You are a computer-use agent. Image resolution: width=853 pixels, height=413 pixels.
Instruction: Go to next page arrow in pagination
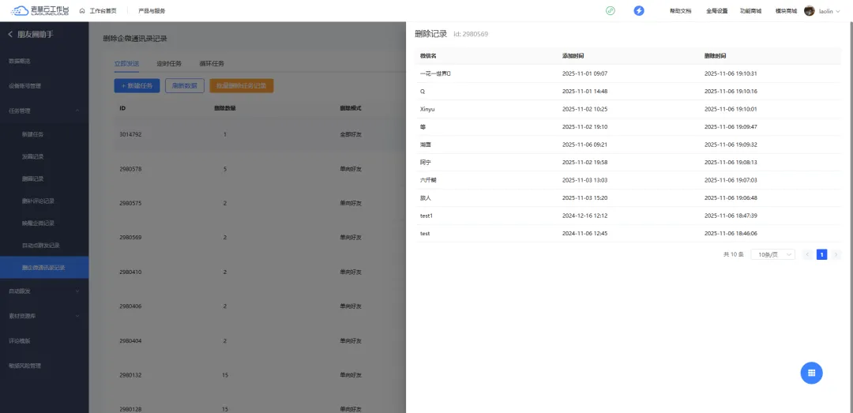(836, 254)
